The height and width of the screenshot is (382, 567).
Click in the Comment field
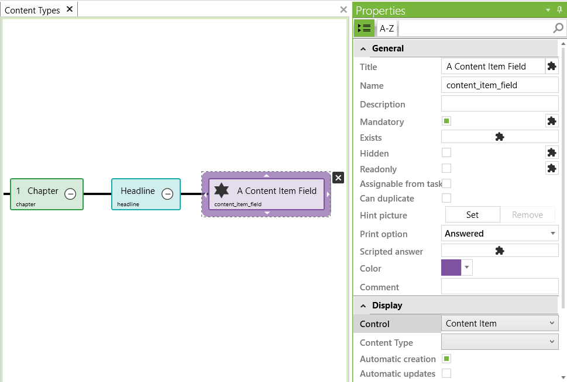[x=500, y=286]
